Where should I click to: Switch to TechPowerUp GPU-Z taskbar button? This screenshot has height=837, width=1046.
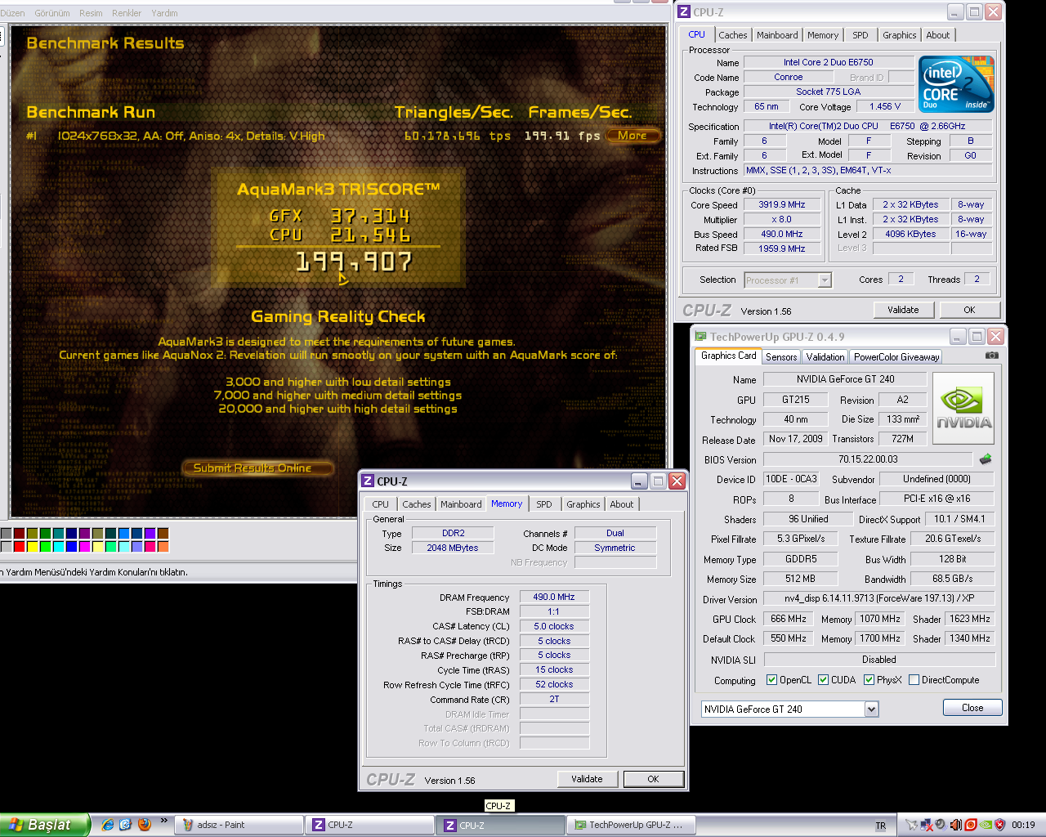pyautogui.click(x=630, y=825)
